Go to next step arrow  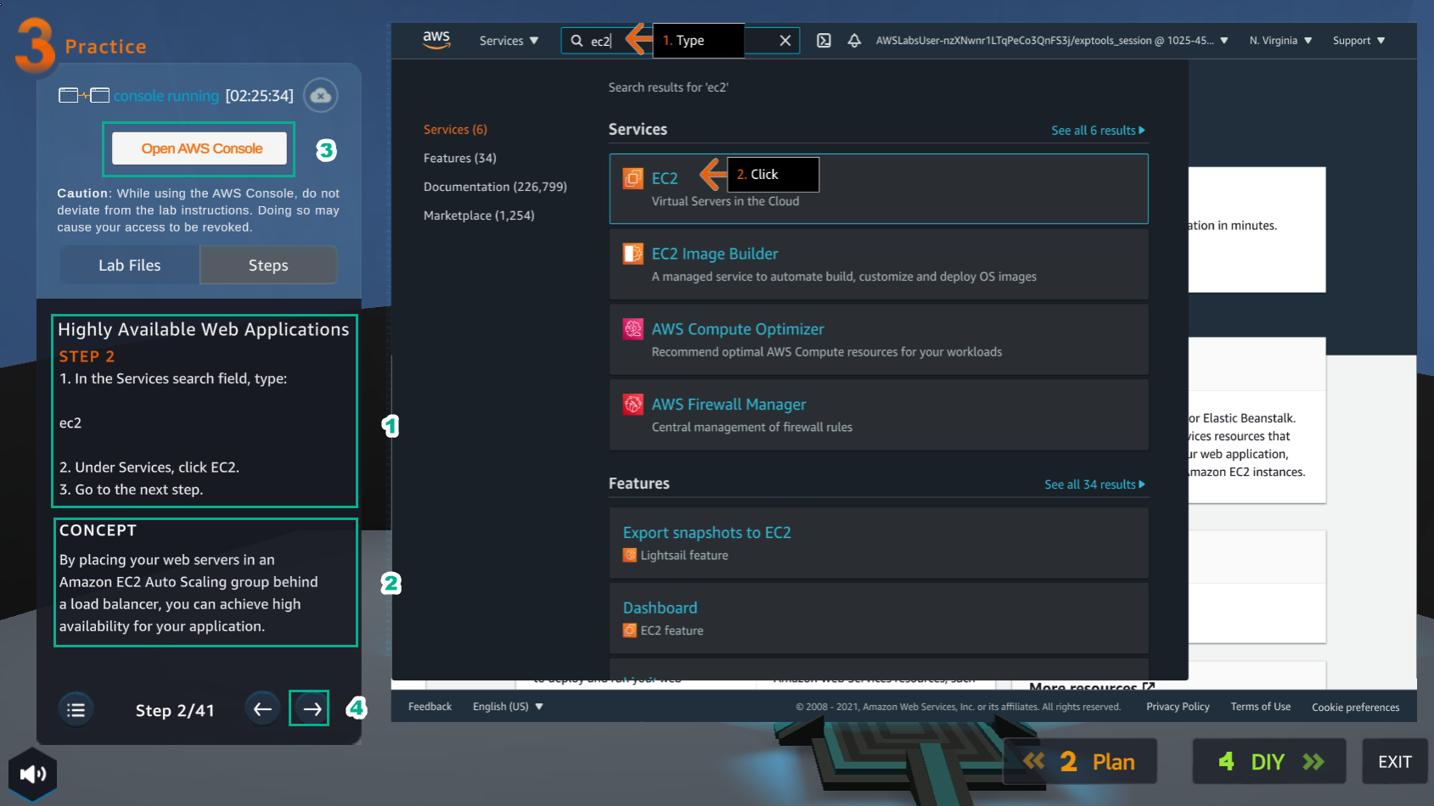tap(311, 708)
